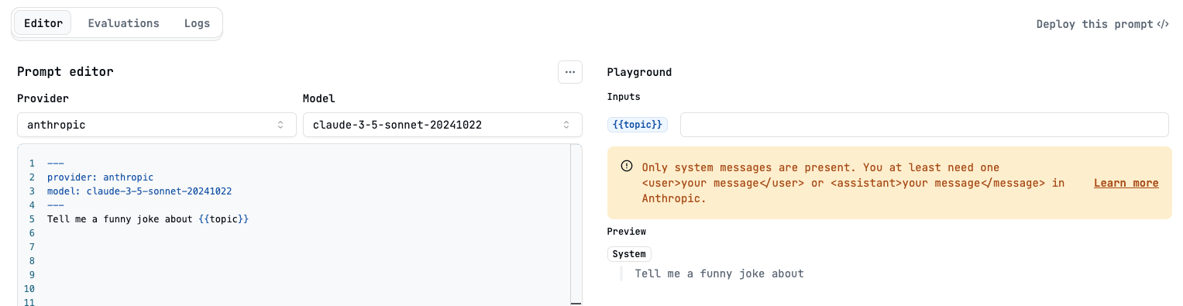The height and width of the screenshot is (306, 1183).
Task: Click the model line in editor frontmatter
Action: (x=139, y=191)
